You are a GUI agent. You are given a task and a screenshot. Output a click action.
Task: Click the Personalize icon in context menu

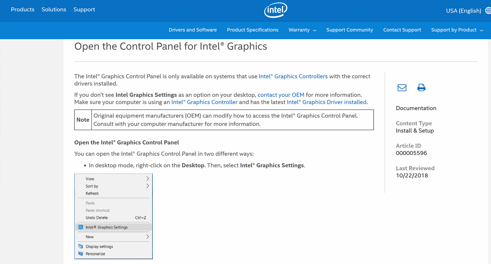click(81, 253)
